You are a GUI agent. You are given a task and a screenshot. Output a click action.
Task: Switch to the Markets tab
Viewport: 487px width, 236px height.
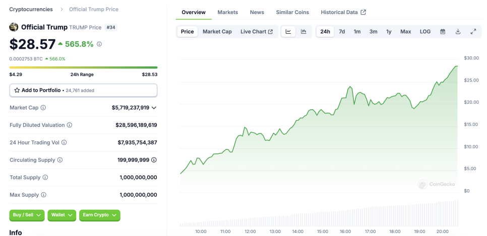(228, 13)
